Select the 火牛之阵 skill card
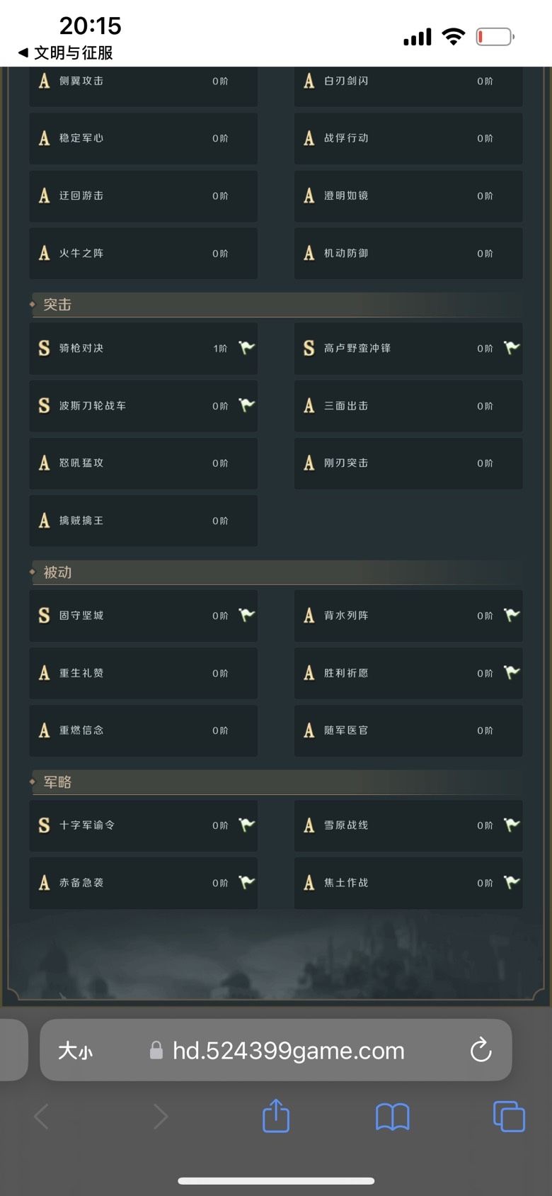 click(x=143, y=253)
